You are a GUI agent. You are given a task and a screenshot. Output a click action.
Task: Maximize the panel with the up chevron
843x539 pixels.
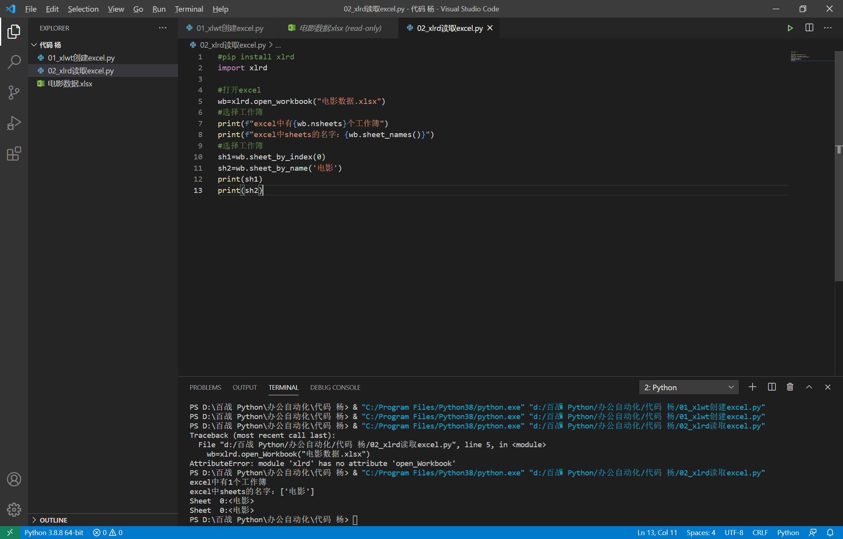809,387
